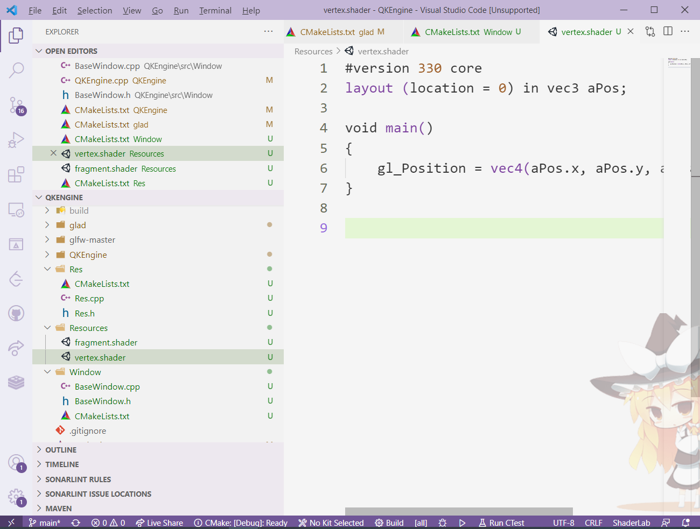Expand the Outline panel
Viewport: 700px width, 529px height.
pyautogui.click(x=158, y=450)
